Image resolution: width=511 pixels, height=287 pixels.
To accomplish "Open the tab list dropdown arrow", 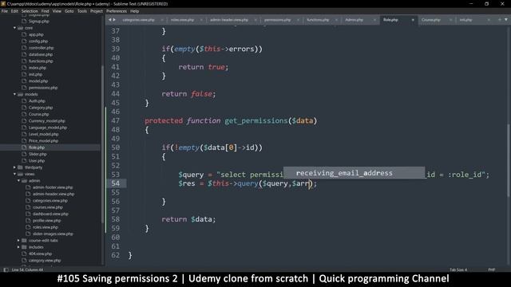I will 506,20.
